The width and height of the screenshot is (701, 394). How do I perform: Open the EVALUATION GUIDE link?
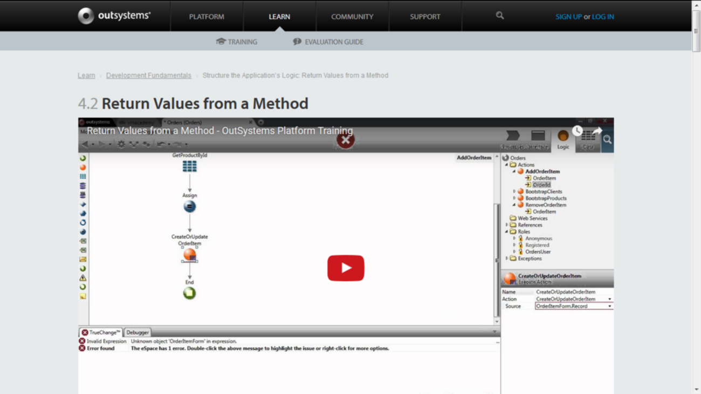(328, 42)
